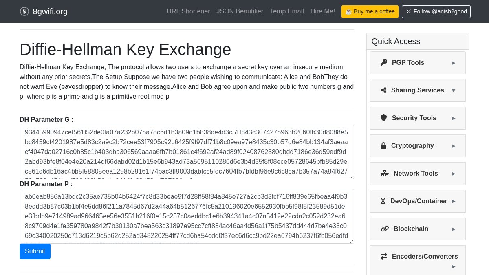Click the 8gwifi.org logo icon
The image size is (489, 275).
24,11
